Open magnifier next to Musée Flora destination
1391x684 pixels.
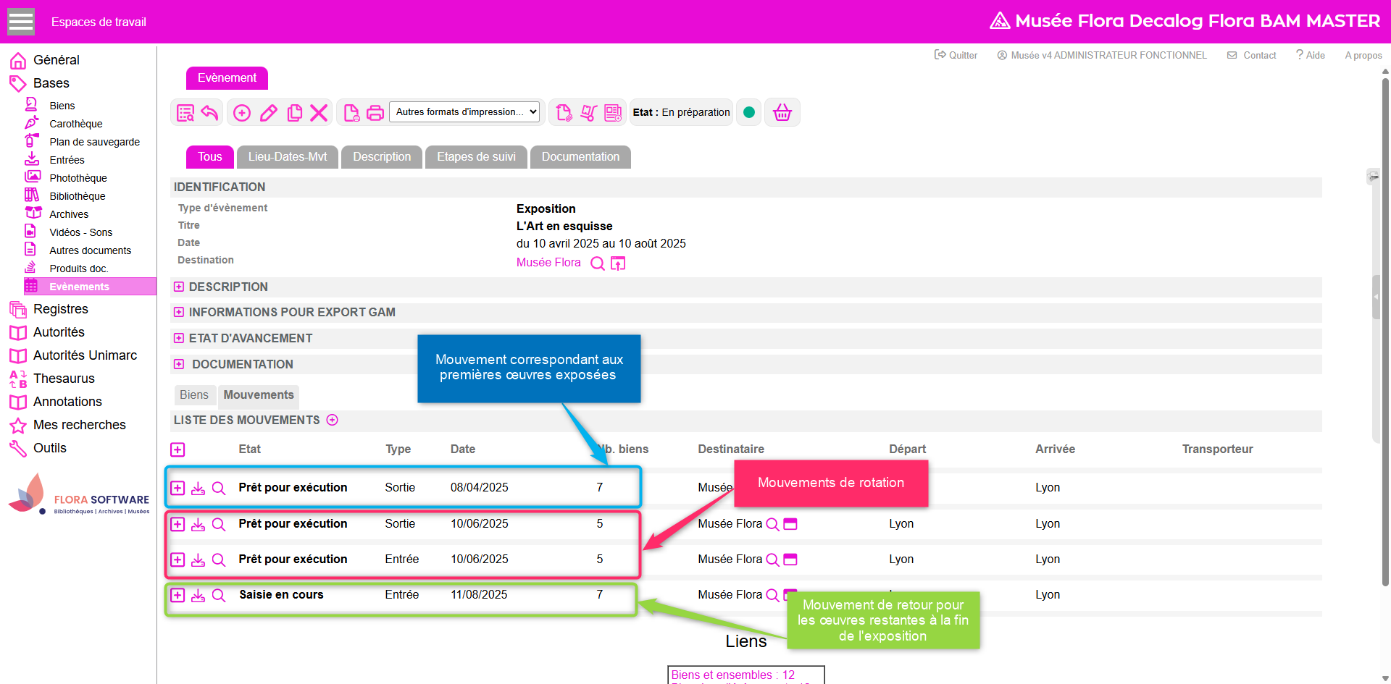[x=598, y=263]
